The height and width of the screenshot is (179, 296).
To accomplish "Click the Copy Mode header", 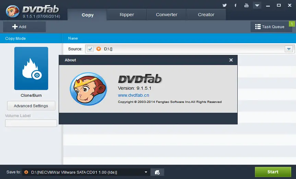I will pyautogui.click(x=15, y=38).
